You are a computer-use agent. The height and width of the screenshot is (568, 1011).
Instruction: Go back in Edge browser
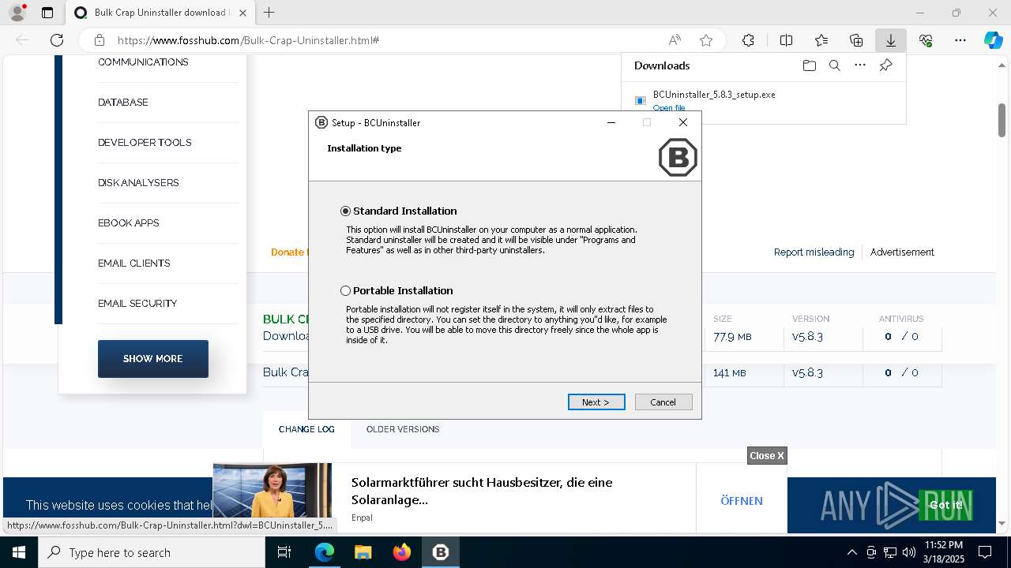tap(22, 40)
